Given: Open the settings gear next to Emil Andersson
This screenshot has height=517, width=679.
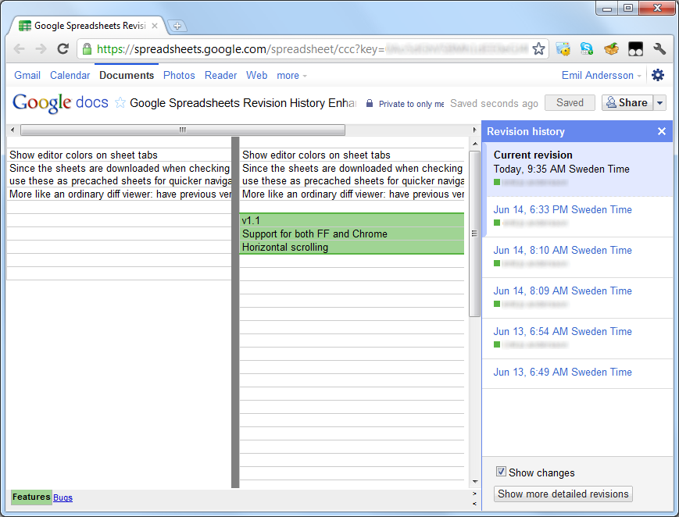Looking at the screenshot, I should pos(658,75).
